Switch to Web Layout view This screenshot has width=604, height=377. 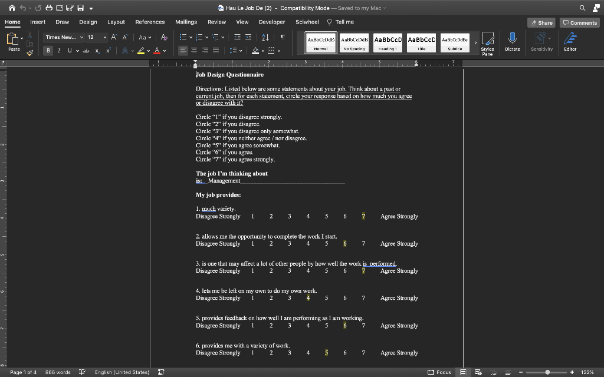coord(478,372)
